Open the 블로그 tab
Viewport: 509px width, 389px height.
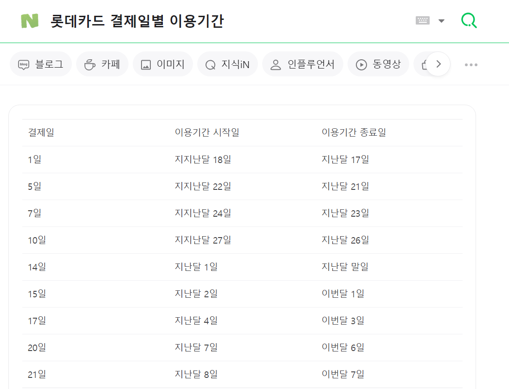coord(41,64)
